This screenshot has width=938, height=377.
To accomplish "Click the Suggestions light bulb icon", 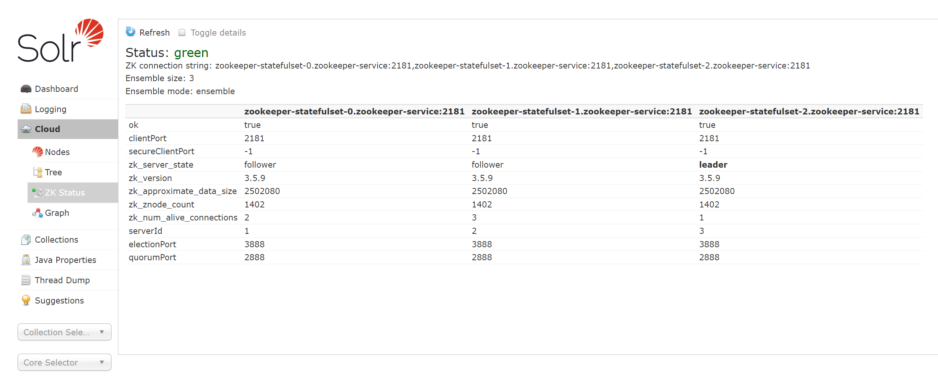I will coord(26,300).
